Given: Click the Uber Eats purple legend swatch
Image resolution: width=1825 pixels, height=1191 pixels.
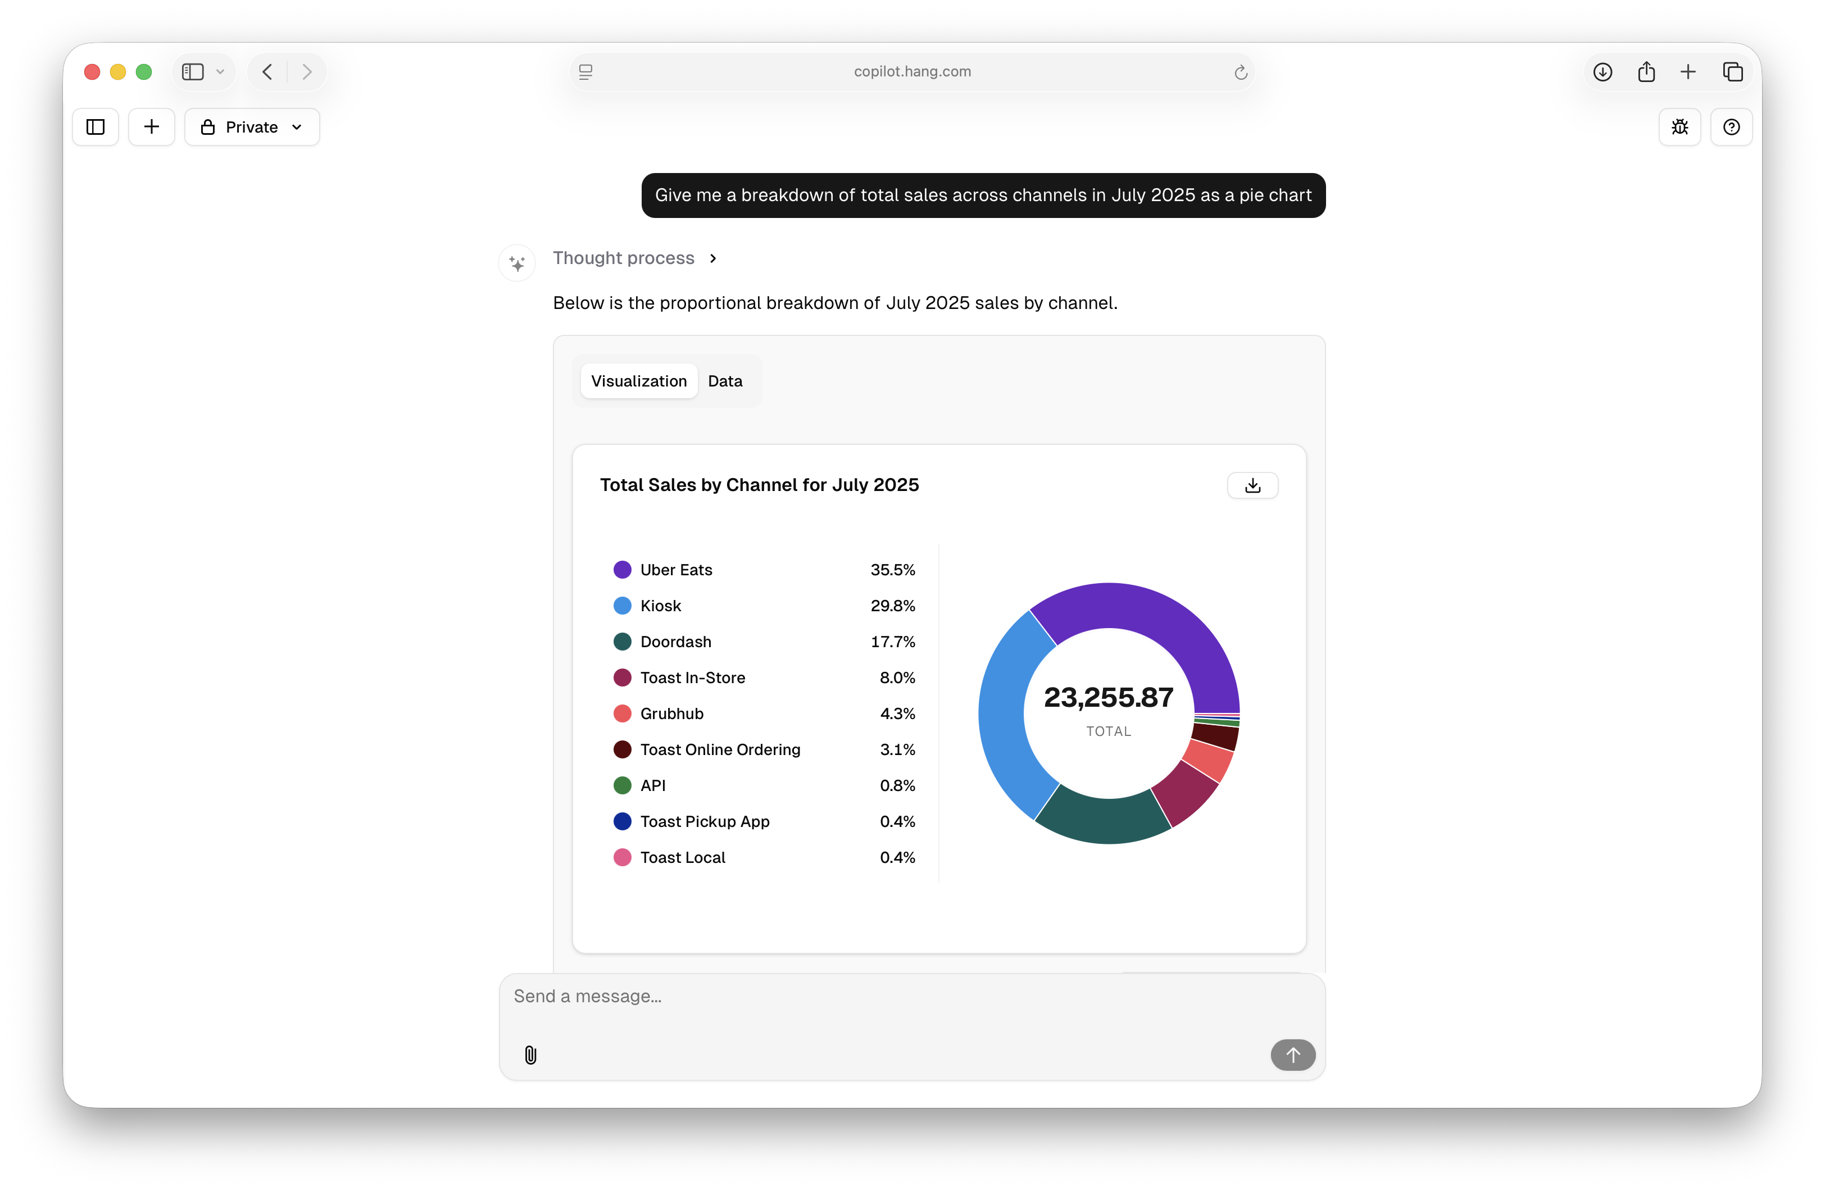Looking at the screenshot, I should (x=622, y=570).
